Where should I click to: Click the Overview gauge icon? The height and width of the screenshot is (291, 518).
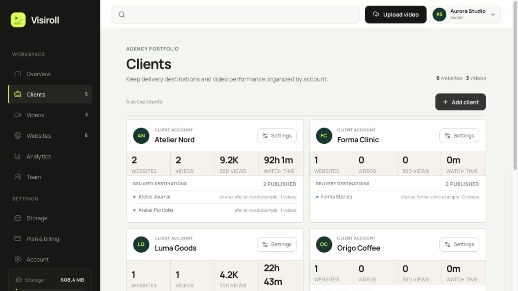tap(18, 74)
